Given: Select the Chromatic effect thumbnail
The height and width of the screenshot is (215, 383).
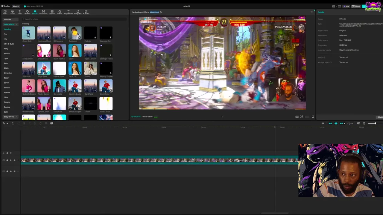Looking at the screenshot, I should coord(60,86).
